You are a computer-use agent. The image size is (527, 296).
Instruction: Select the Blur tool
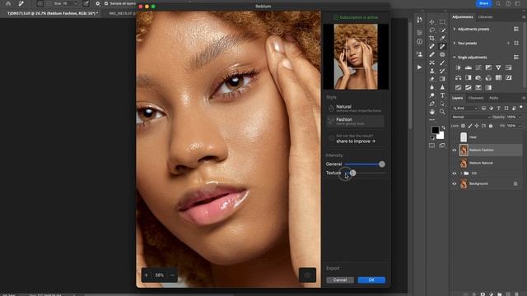point(431,87)
